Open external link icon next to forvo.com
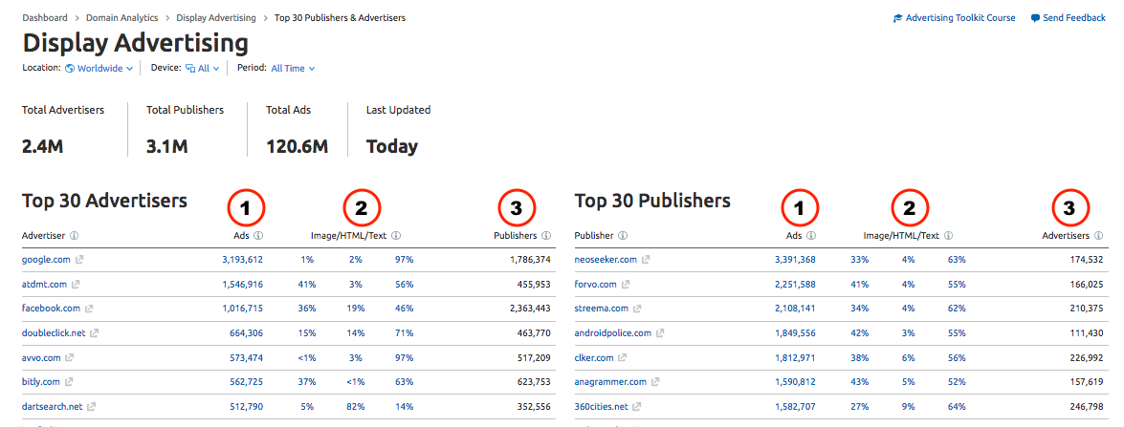The width and height of the screenshot is (1124, 427). tap(626, 284)
